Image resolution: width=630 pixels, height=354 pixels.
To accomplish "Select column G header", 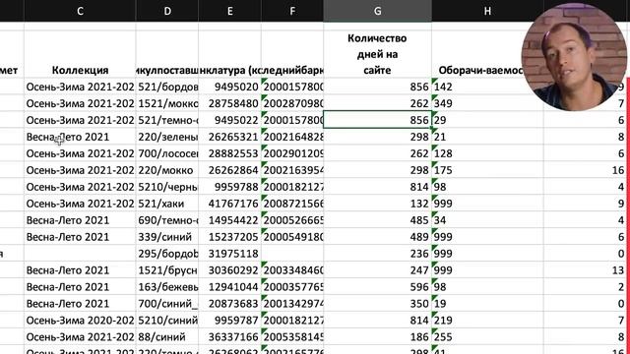I will pyautogui.click(x=378, y=11).
